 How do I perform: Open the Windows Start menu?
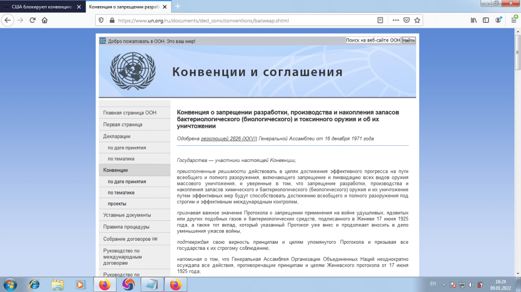click(10, 285)
